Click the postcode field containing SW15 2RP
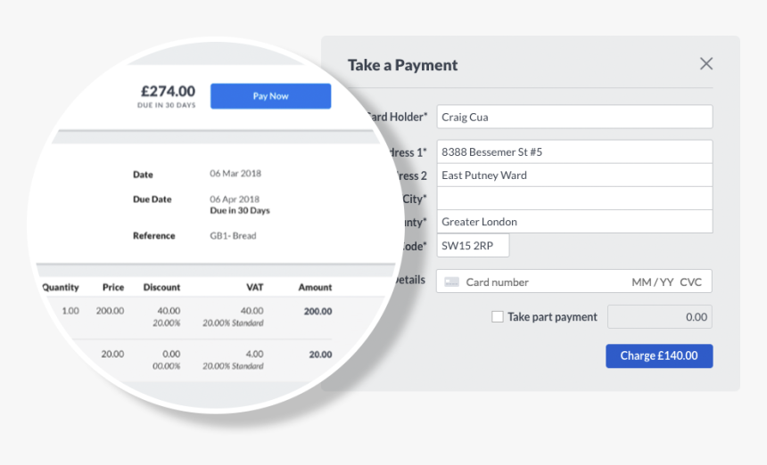Viewport: 767px width, 465px height. click(x=473, y=246)
